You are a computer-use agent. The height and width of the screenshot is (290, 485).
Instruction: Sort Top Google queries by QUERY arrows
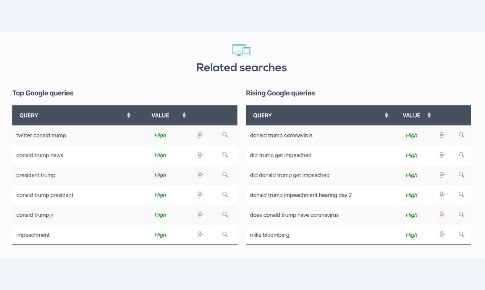tap(129, 115)
